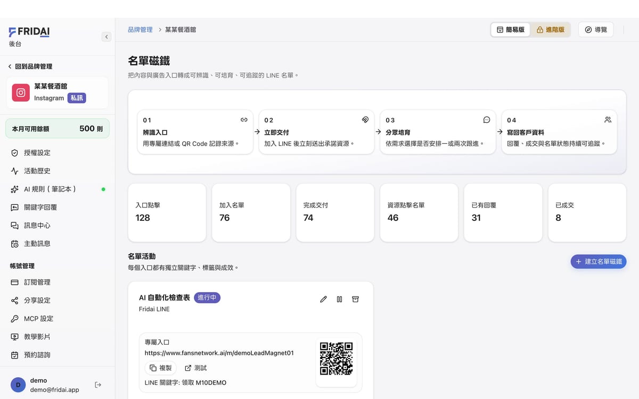Edit the AI 自動化檢查表 campaign
This screenshot has height=399, width=639.
[323, 299]
